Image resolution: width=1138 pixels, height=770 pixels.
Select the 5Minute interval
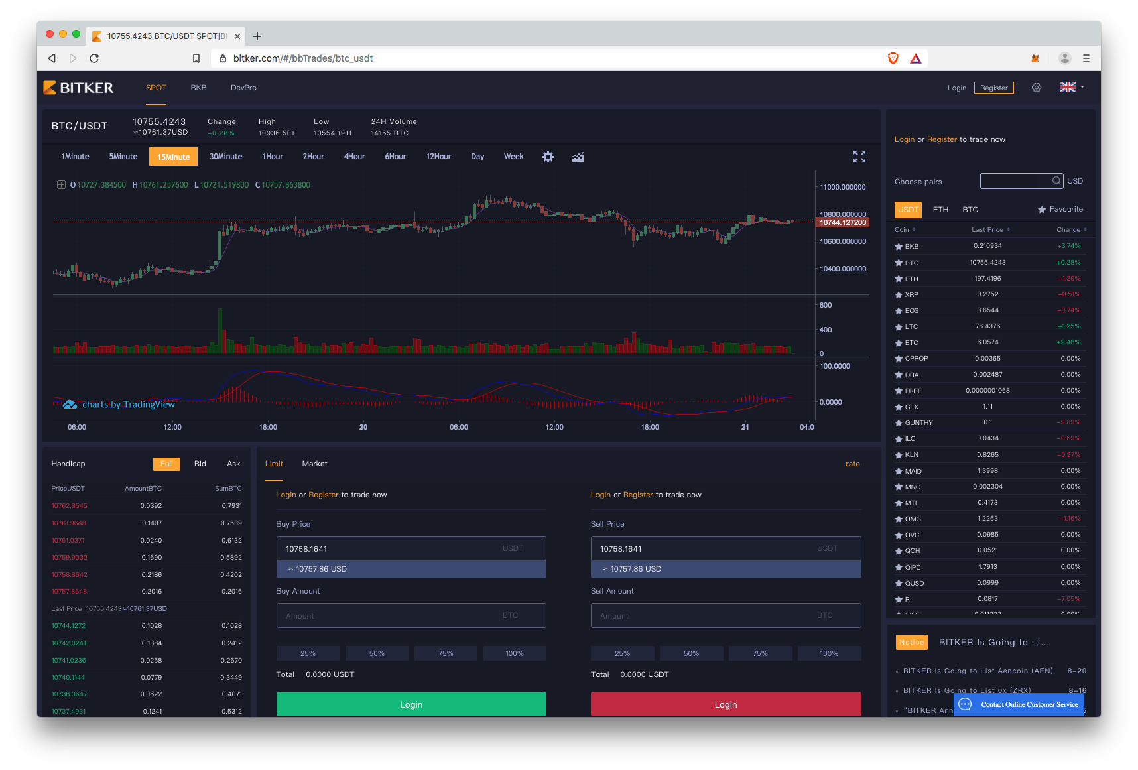point(123,157)
